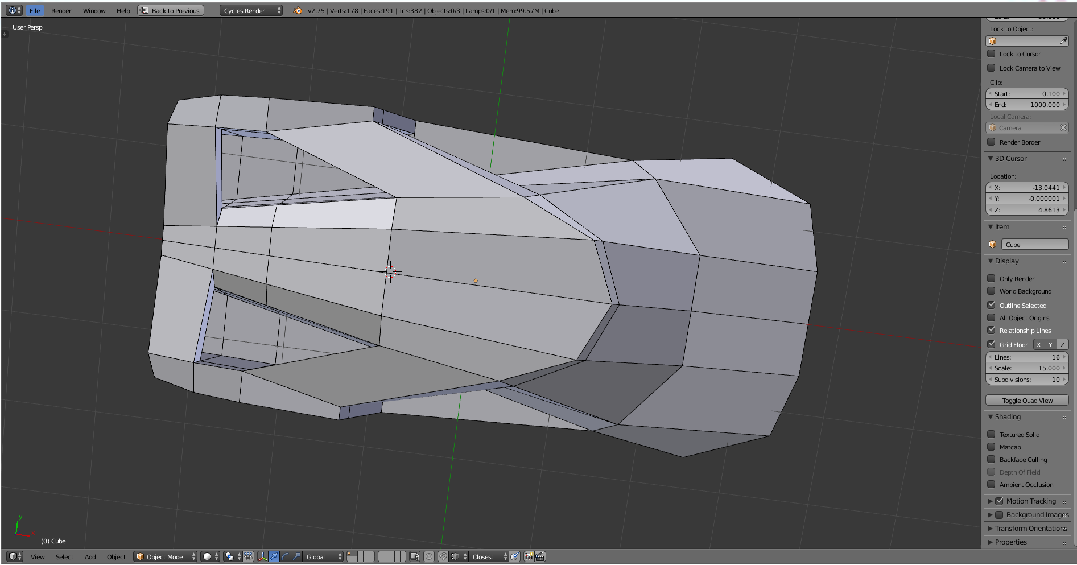Click the Blender logo icon in header

click(x=298, y=10)
